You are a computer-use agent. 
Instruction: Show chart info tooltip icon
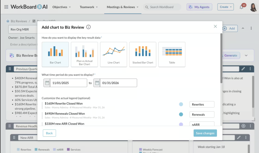(x=88, y=27)
